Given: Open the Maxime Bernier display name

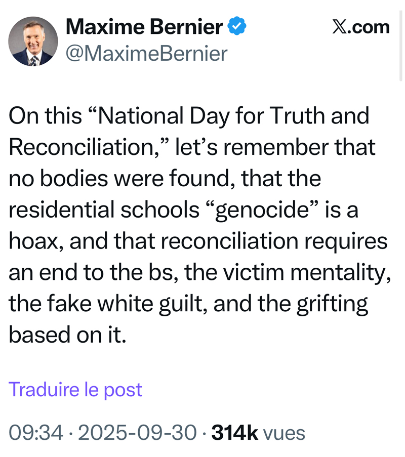Looking at the screenshot, I should (x=144, y=27).
